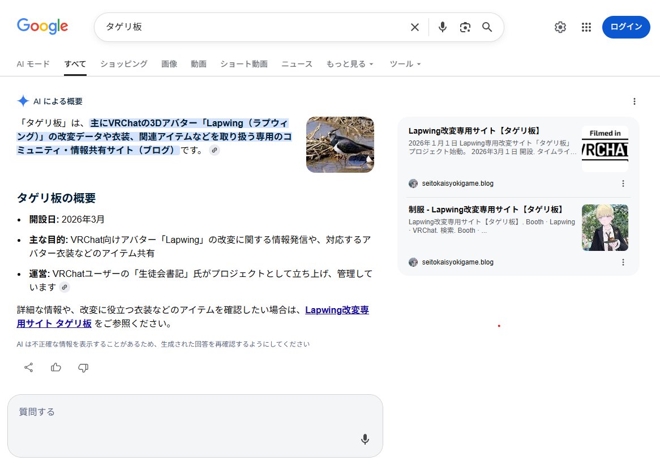This screenshot has height=465, width=660.
Task: Open the lapwing bird thumbnail image
Action: [340, 144]
